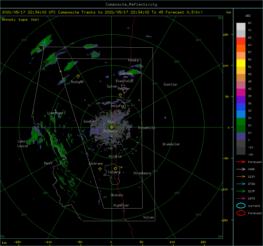The height and width of the screenshot is (246, 263).
Task: Select the purple swatch near 39 dBZ
Action: pyautogui.click(x=241, y=99)
